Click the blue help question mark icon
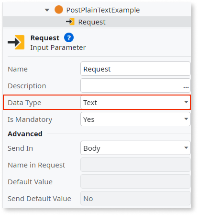 69,38
